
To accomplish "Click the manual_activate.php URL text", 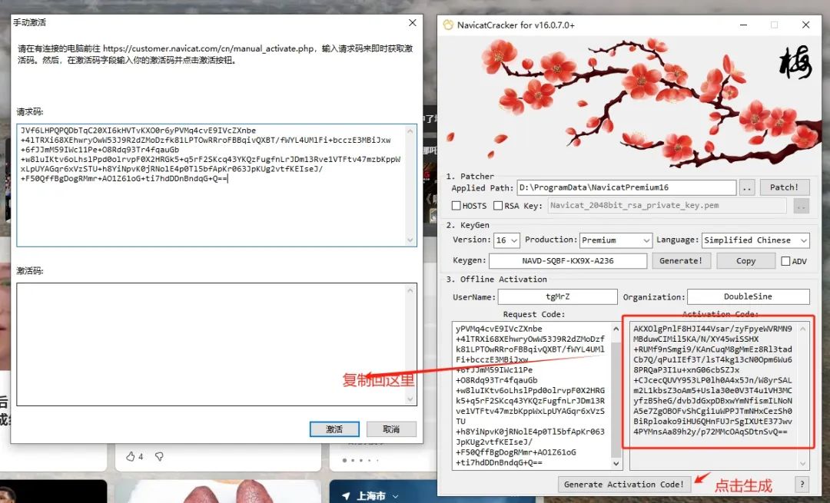I will click(209, 48).
